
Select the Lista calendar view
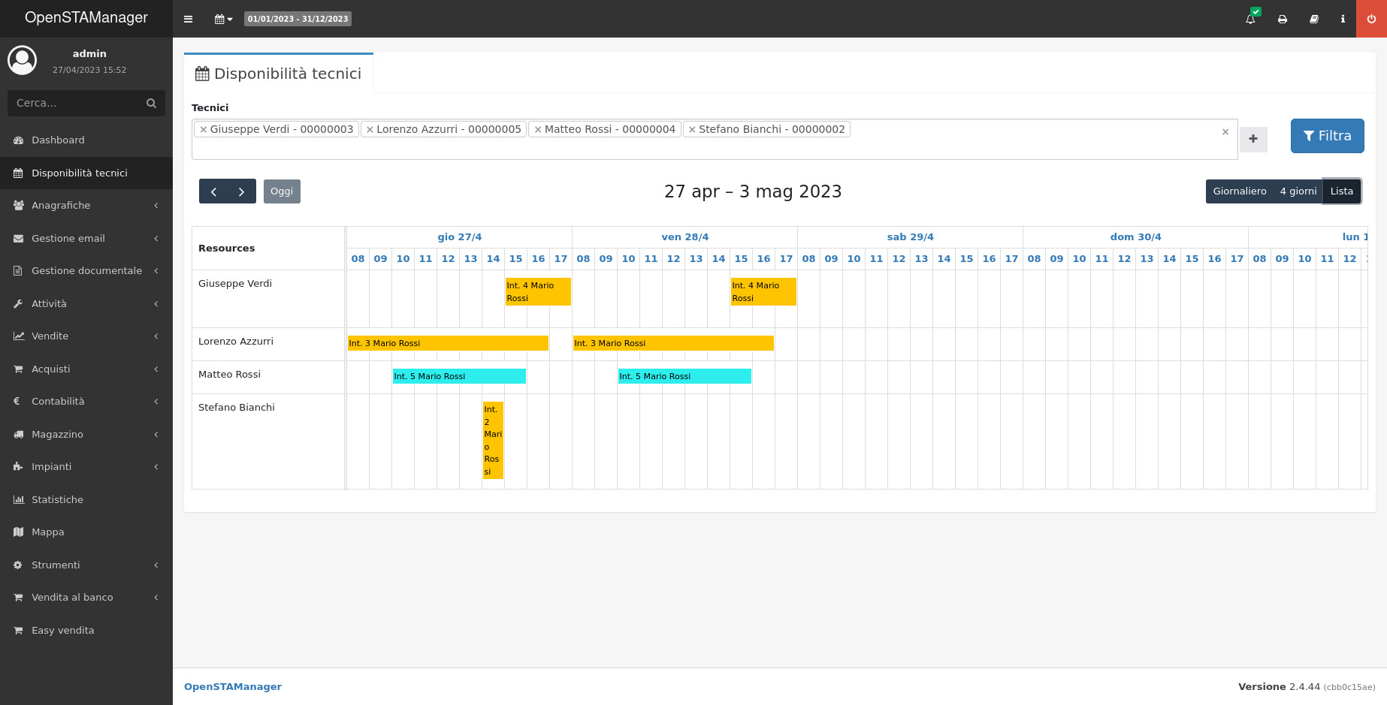pos(1341,191)
